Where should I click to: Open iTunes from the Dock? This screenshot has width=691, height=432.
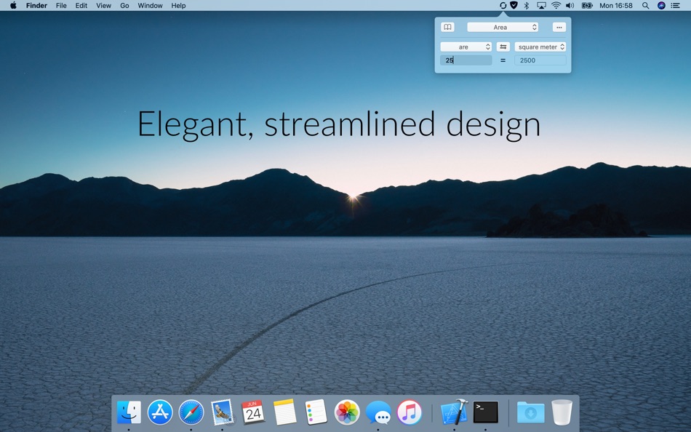coord(410,412)
